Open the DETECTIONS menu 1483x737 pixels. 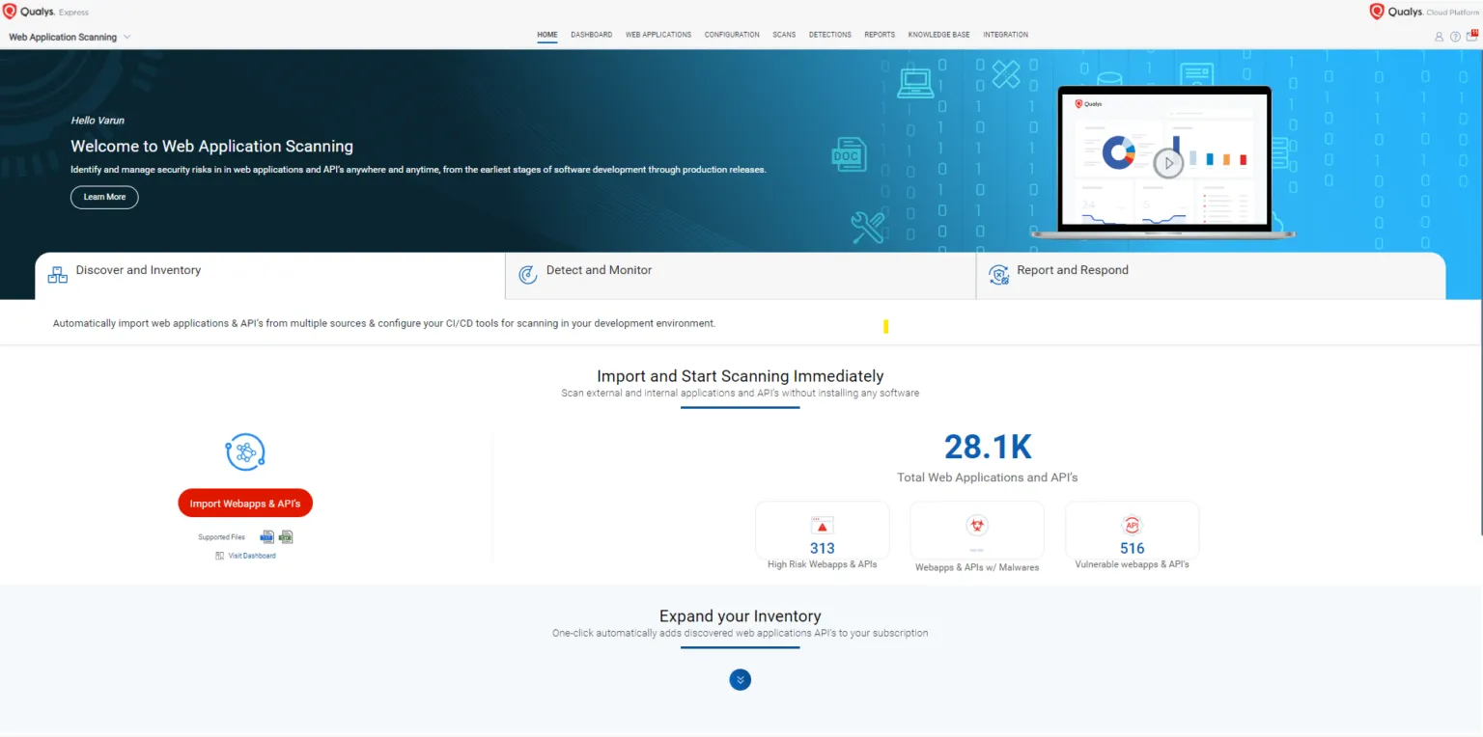(830, 35)
